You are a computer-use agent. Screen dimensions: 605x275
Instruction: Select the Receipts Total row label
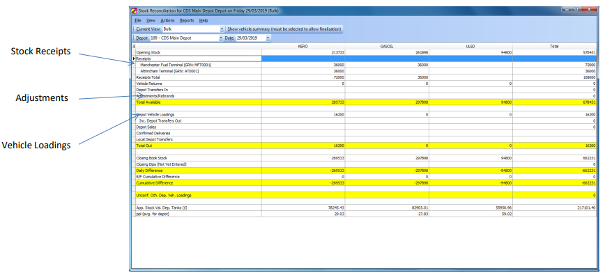pos(148,77)
